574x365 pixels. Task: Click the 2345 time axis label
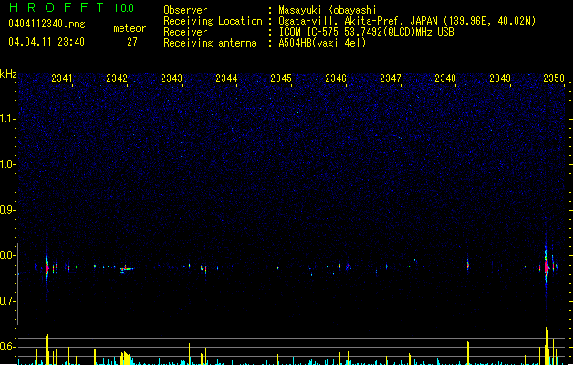pyautogui.click(x=281, y=78)
